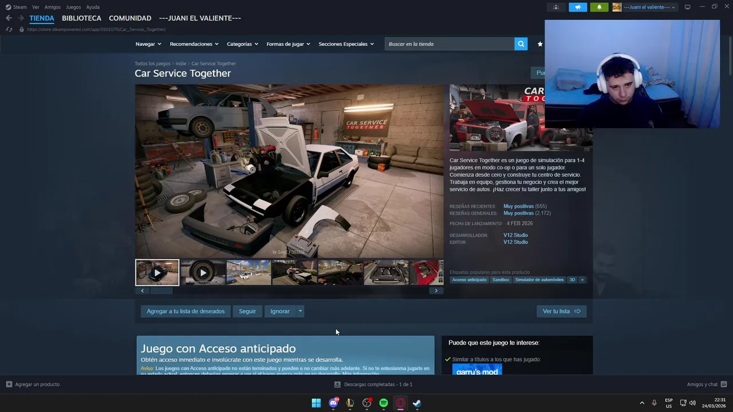Click the Ver tu lista button
Viewport: 733px width, 412px height.
tap(562, 311)
